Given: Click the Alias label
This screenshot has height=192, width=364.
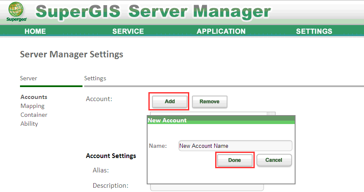Looking at the screenshot, I should tap(101, 170).
